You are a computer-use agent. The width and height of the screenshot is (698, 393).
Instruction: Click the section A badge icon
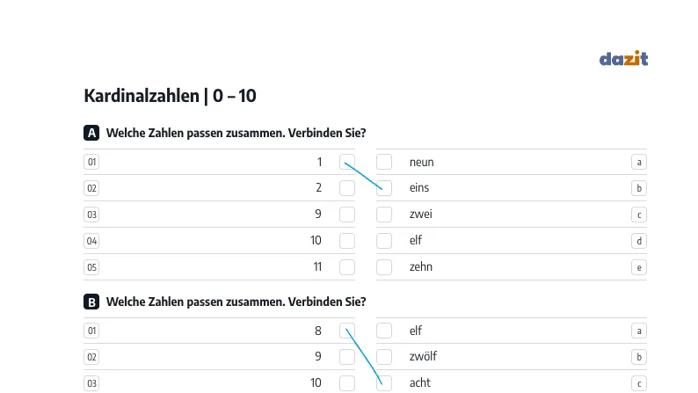(x=91, y=133)
